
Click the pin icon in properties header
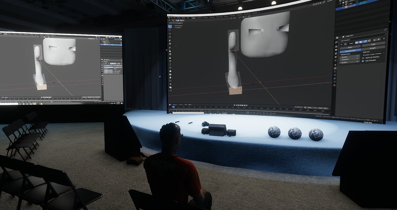pos(385,30)
